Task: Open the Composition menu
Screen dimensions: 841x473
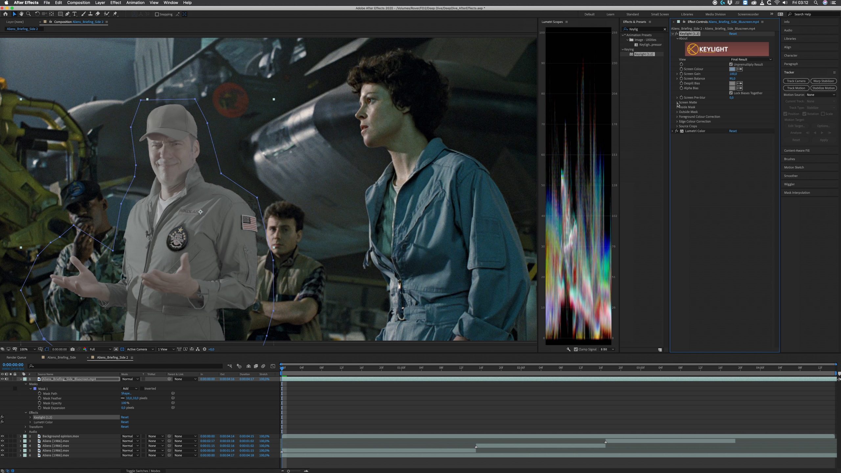Action: point(78,3)
